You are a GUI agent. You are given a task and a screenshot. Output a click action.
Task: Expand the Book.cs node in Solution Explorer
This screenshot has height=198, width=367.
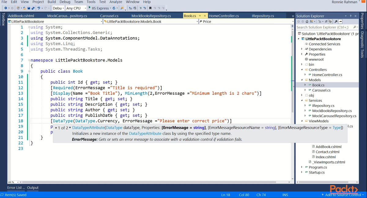click(x=305, y=85)
